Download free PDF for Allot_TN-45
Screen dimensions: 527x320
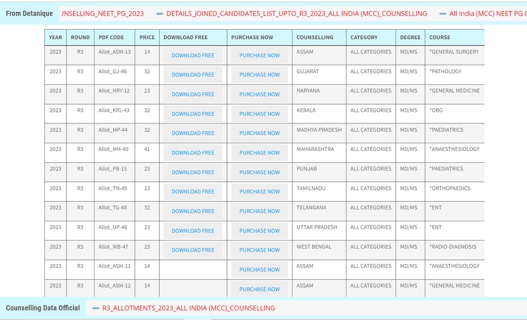click(x=193, y=191)
